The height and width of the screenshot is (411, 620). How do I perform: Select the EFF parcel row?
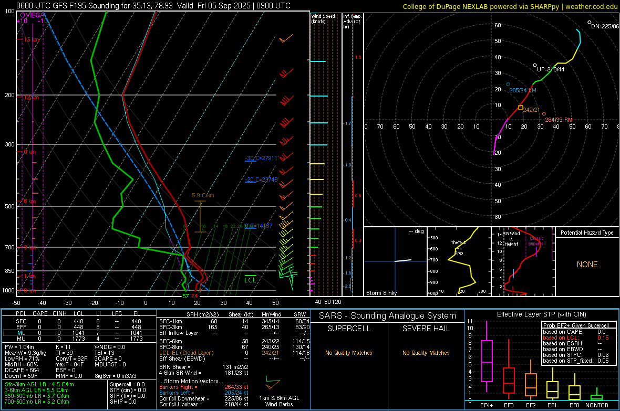(x=79, y=327)
